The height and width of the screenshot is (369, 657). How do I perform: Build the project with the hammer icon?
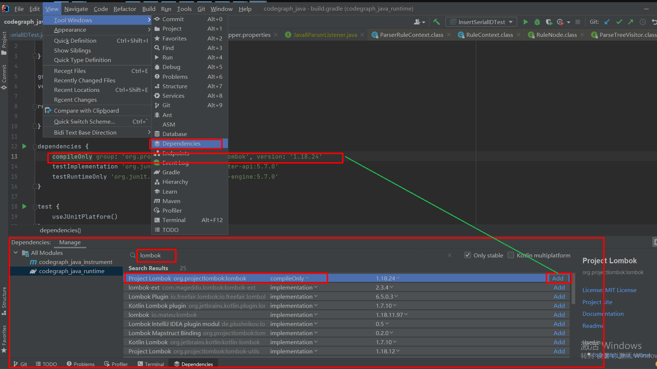click(x=436, y=22)
